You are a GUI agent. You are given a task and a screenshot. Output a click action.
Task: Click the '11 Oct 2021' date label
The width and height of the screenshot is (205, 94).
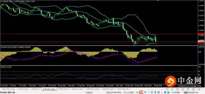100,86
